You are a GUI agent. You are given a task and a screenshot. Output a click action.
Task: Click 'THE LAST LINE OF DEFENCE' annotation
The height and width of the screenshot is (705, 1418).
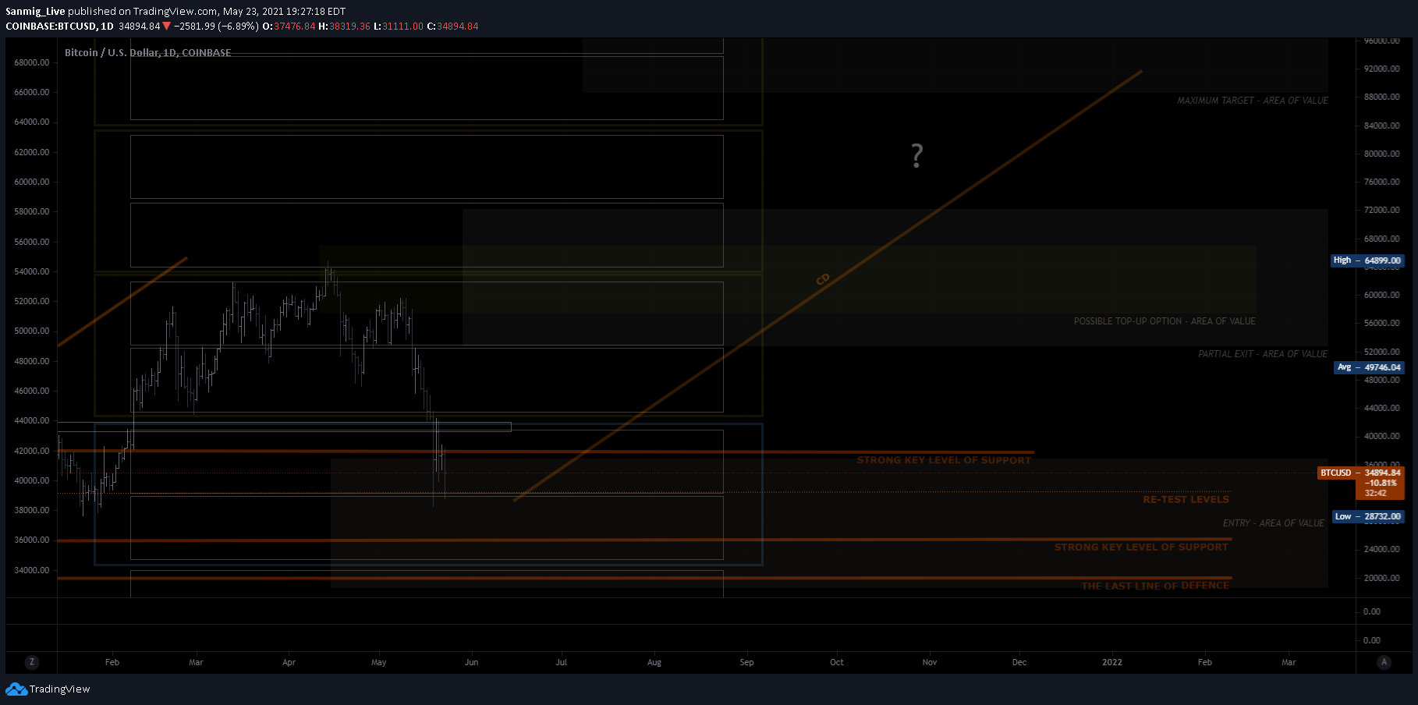click(1155, 586)
